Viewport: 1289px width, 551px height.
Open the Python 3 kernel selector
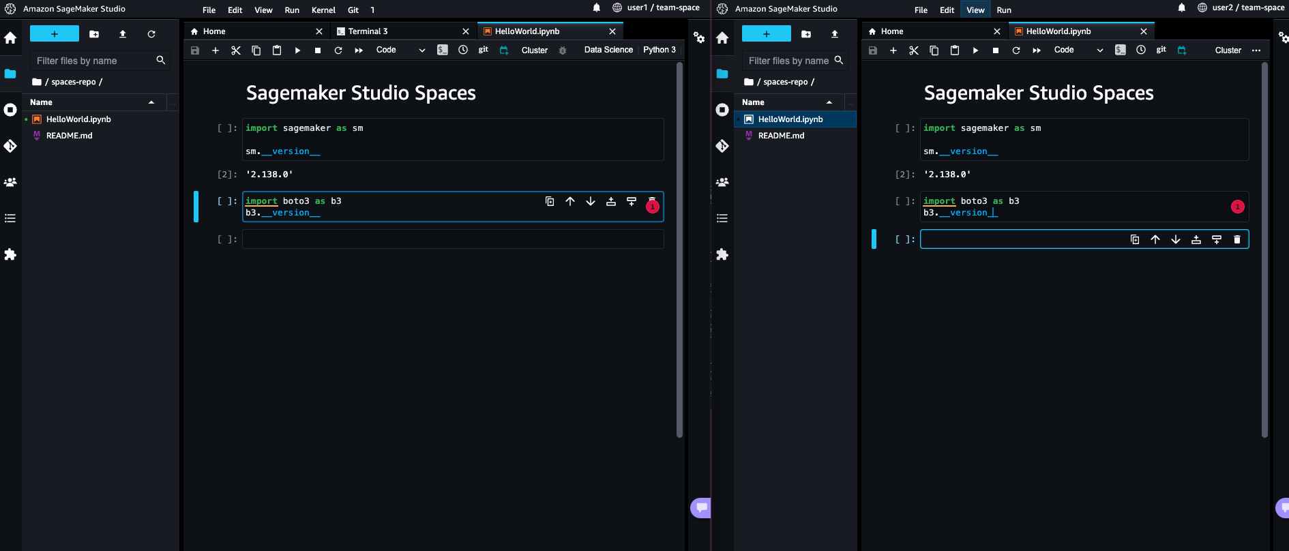coord(660,50)
